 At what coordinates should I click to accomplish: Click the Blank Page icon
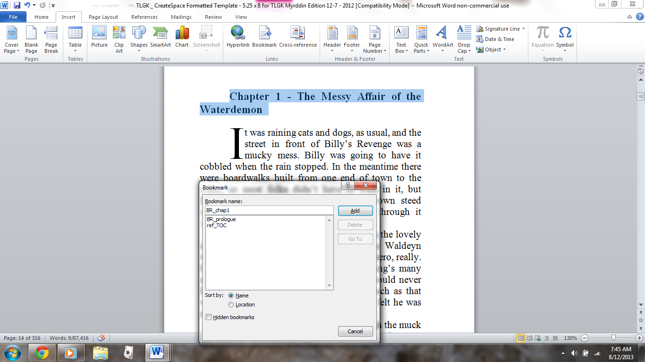click(x=31, y=38)
